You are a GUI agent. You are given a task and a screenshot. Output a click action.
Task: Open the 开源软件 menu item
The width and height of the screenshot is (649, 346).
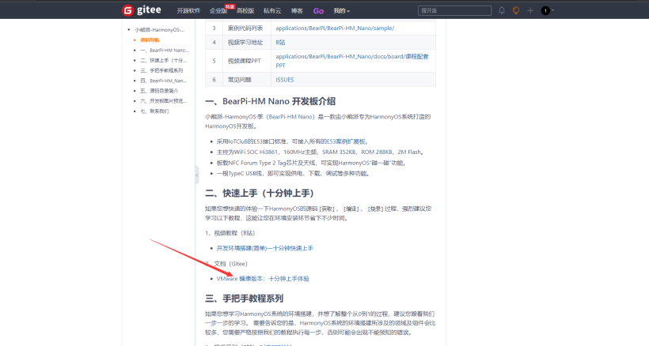point(188,10)
